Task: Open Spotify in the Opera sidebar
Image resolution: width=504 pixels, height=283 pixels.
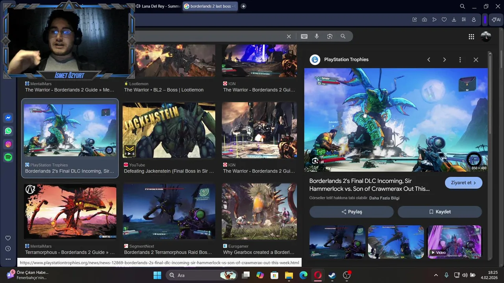Action: 8,157
